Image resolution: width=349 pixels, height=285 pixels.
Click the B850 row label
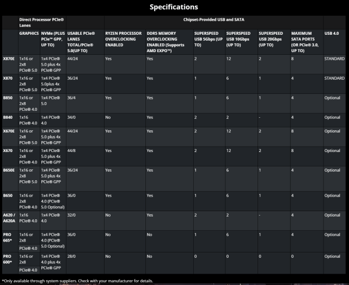coord(8,98)
